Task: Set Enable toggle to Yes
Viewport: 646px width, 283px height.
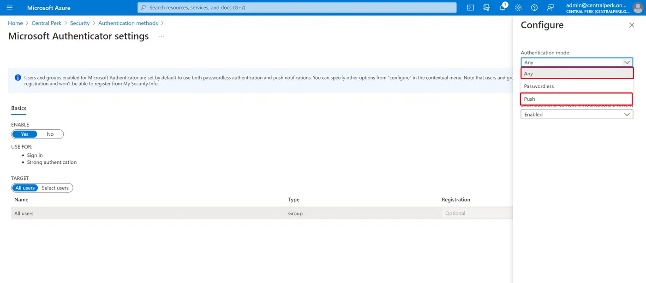Action: point(25,134)
